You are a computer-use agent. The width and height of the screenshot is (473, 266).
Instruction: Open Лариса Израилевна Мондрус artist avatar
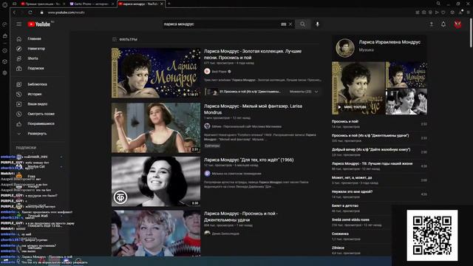345,48
